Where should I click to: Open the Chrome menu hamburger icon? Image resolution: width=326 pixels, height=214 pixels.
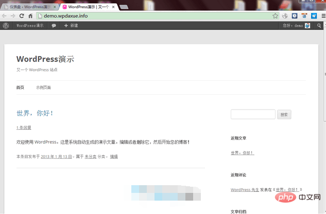[x=323, y=16]
